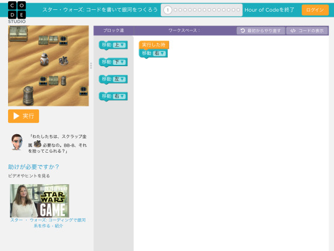
Task: Open the Code Studio logo home link
Action: tap(17, 12)
